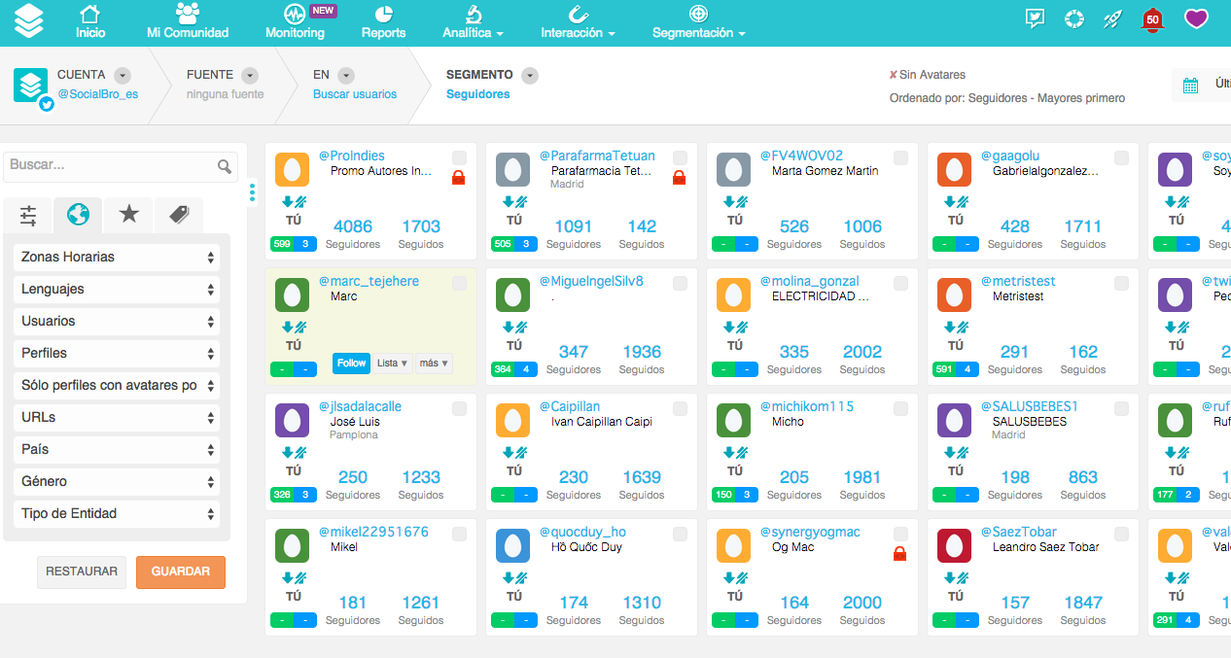Click the SocialBro stacked layers logo
This screenshot has width=1231, height=658.
[29, 21]
